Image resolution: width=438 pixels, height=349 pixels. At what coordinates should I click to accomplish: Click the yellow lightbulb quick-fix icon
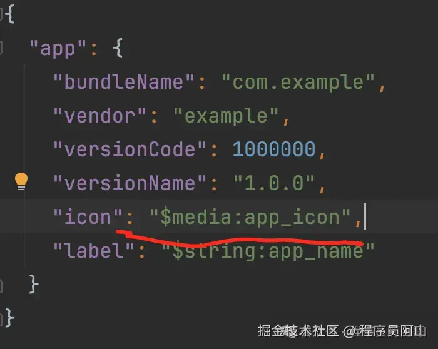[21, 181]
